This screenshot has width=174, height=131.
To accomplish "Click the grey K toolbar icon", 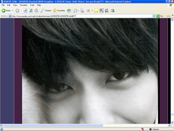I will click(101, 11).
